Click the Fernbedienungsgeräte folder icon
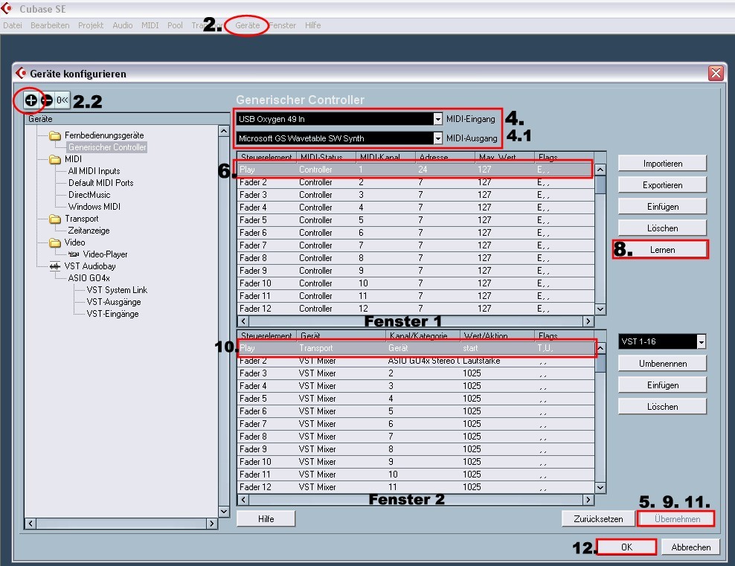Viewport: 735px width, 566px height. click(x=55, y=135)
